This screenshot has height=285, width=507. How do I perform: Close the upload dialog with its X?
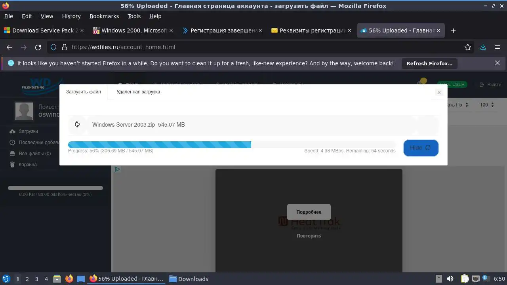[439, 92]
